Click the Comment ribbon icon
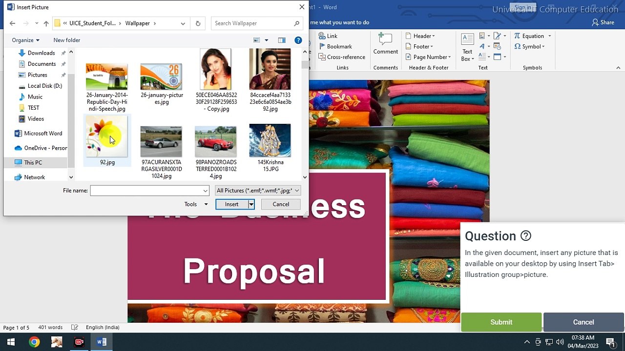The height and width of the screenshot is (351, 625). tap(385, 44)
